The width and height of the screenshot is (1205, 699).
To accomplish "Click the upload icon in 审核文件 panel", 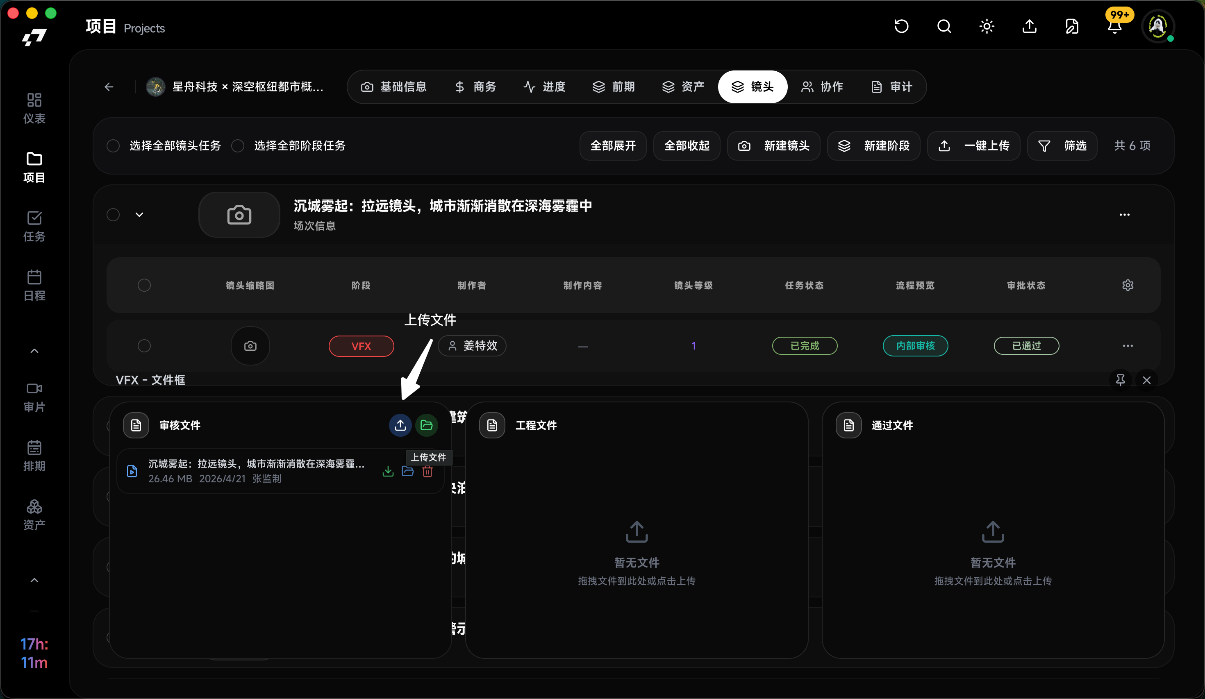I will tap(400, 425).
